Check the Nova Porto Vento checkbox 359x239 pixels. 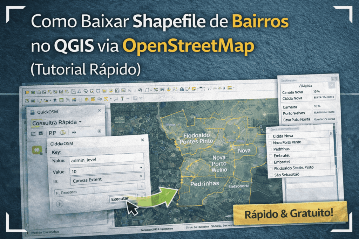tap(270, 143)
